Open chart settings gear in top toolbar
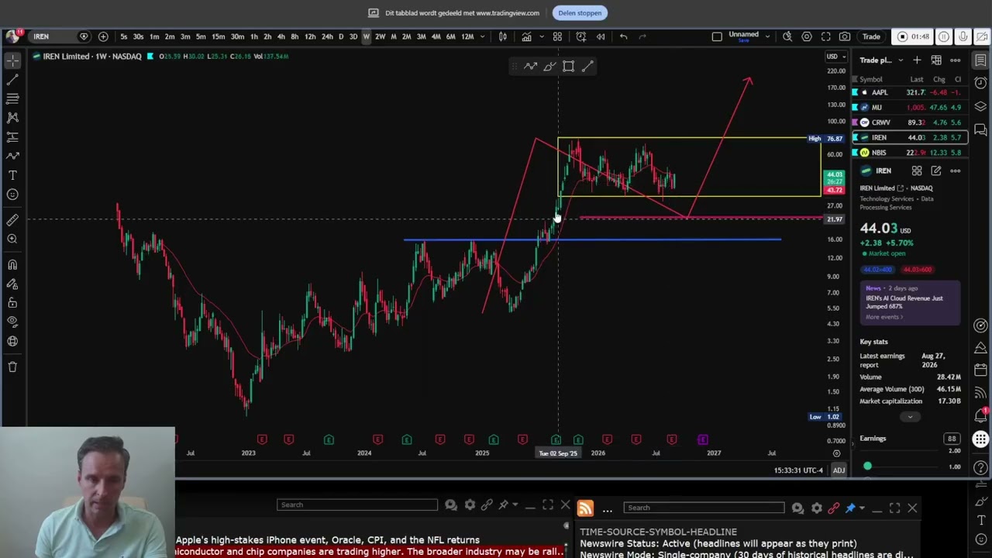 (807, 36)
